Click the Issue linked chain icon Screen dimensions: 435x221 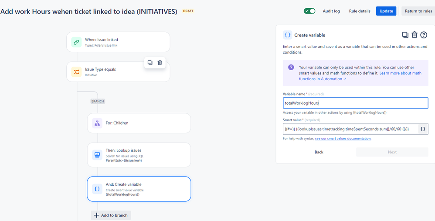pos(76,42)
